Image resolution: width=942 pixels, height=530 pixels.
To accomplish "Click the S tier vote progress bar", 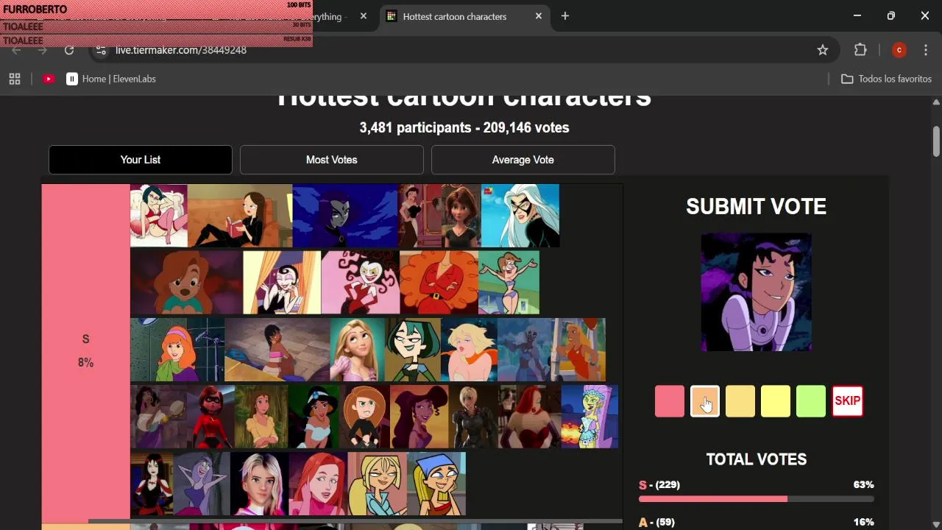I will [757, 499].
